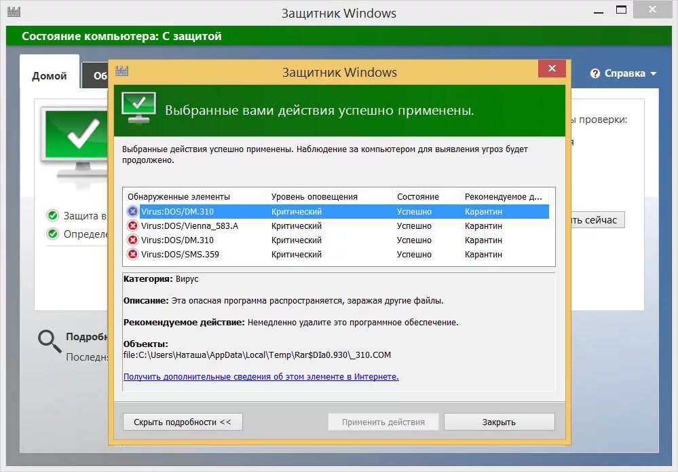The height and width of the screenshot is (472, 678).
Task: Click Критический in the Vienna_583.A row
Action: [x=297, y=226]
